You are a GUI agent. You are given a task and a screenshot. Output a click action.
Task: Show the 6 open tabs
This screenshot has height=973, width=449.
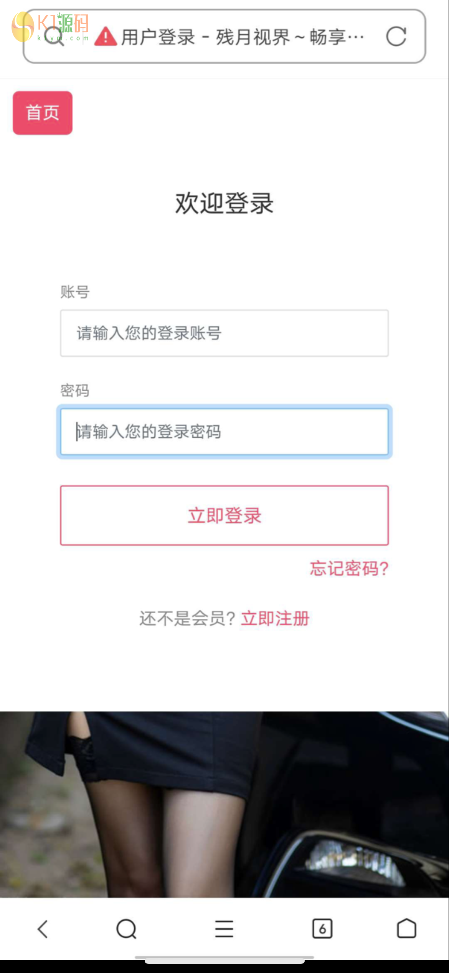322,929
